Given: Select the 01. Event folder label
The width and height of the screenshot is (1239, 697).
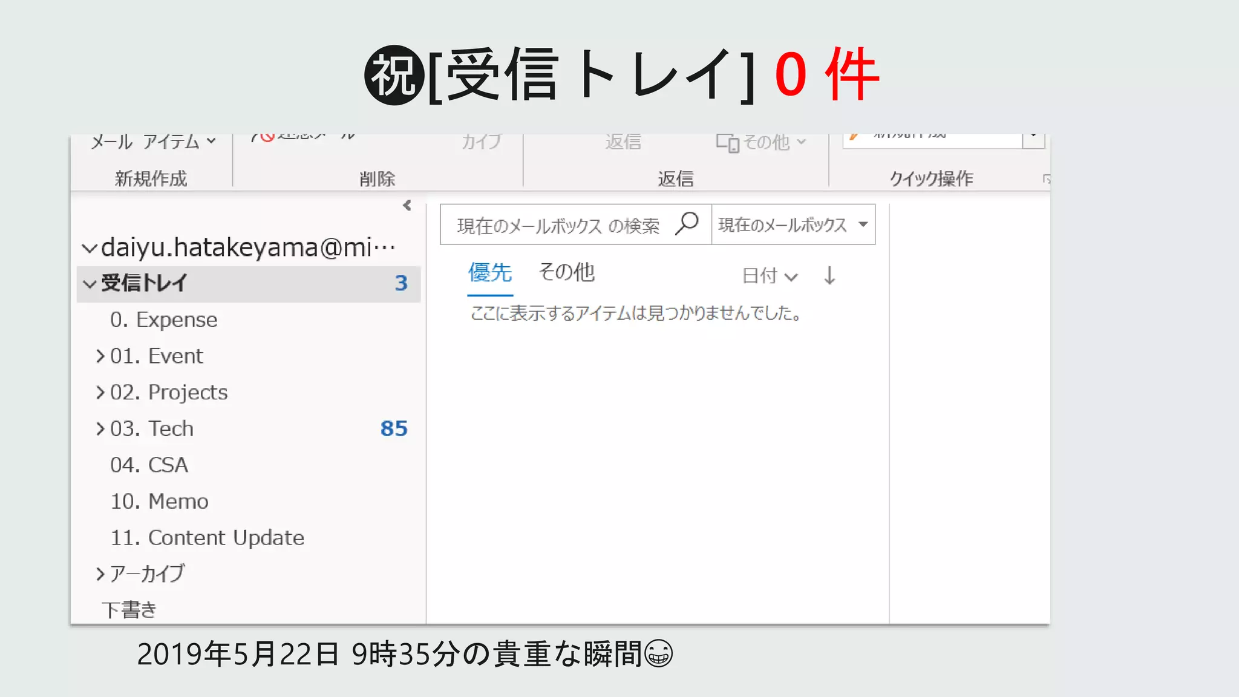Looking at the screenshot, I should 156,356.
